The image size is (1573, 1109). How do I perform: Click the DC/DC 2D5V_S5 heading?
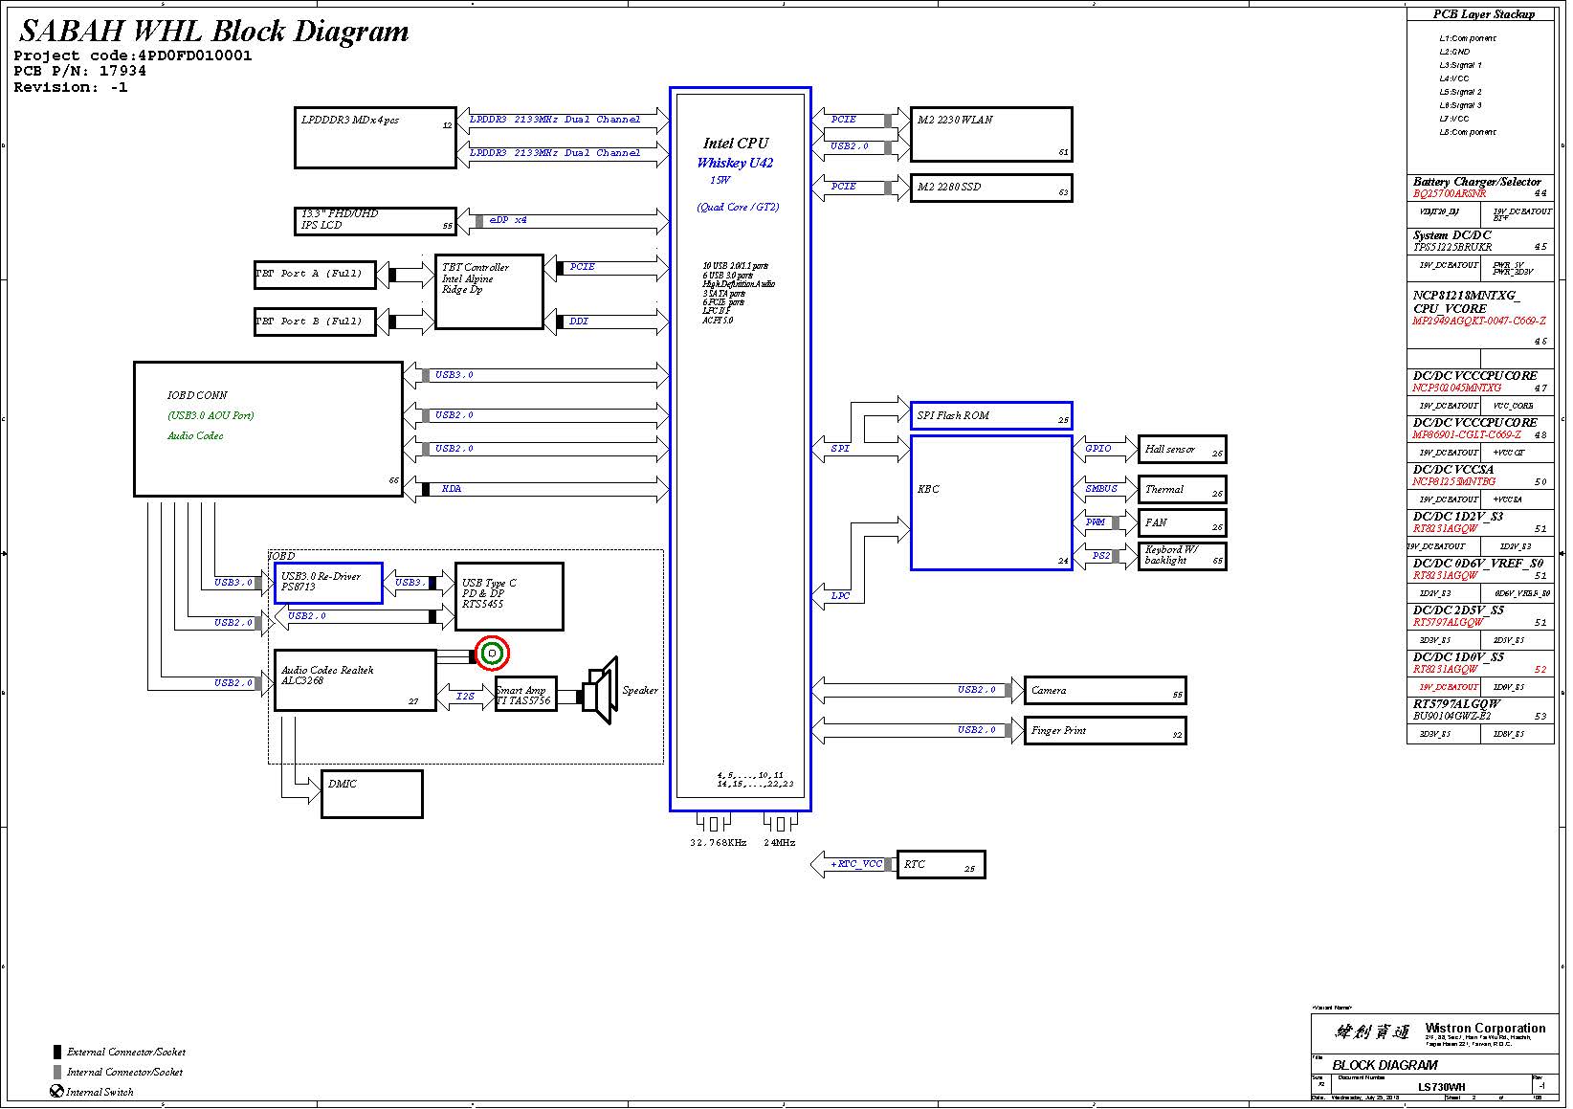pos(1458,610)
